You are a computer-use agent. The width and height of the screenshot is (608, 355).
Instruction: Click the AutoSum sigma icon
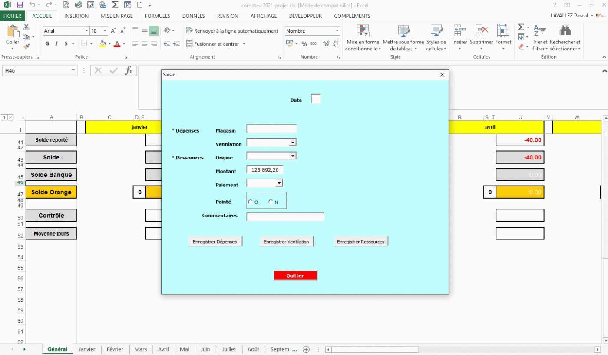(521, 27)
